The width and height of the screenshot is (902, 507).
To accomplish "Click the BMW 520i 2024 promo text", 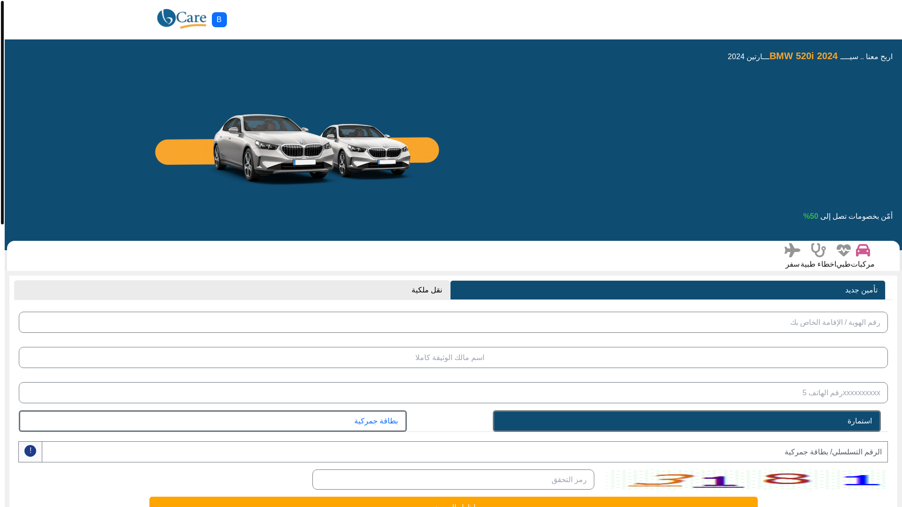I will coord(803,56).
